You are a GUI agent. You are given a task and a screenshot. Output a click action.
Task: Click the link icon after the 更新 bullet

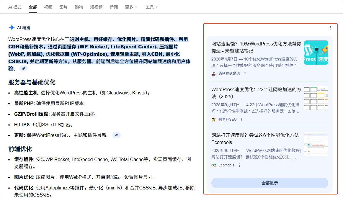tap(116, 135)
